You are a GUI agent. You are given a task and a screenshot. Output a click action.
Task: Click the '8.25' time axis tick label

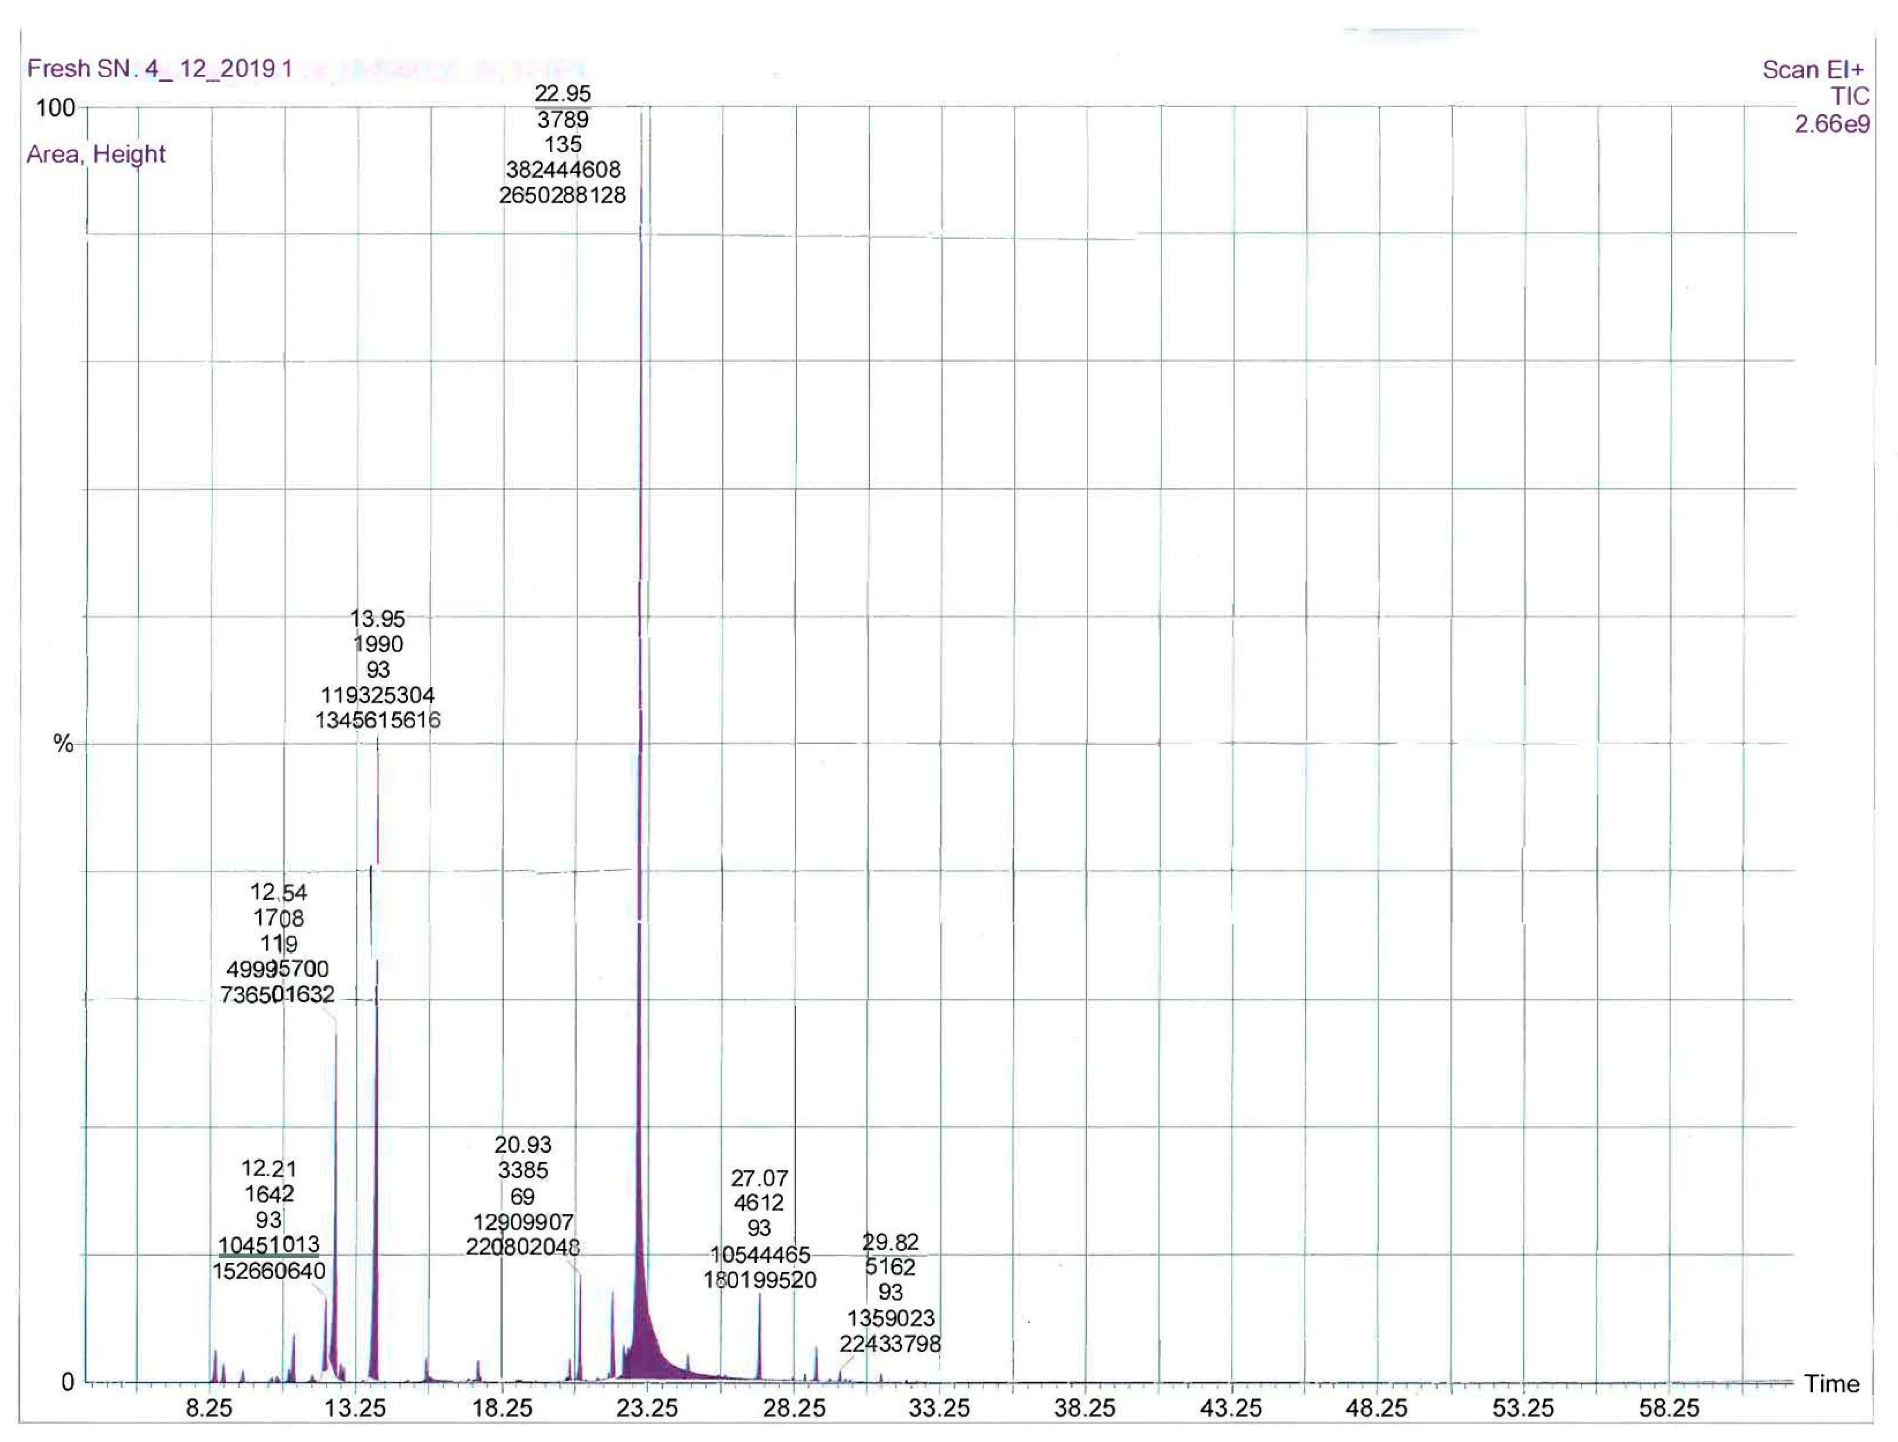coord(209,1409)
